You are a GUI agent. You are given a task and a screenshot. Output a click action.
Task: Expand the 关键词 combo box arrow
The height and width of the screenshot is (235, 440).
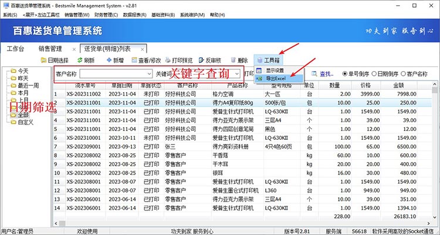[237, 74]
